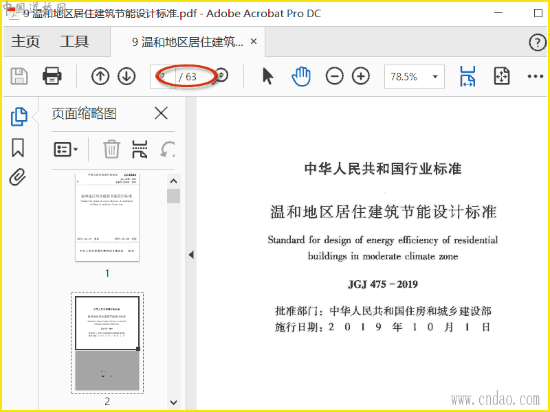Print the document with printer icon

(x=52, y=76)
